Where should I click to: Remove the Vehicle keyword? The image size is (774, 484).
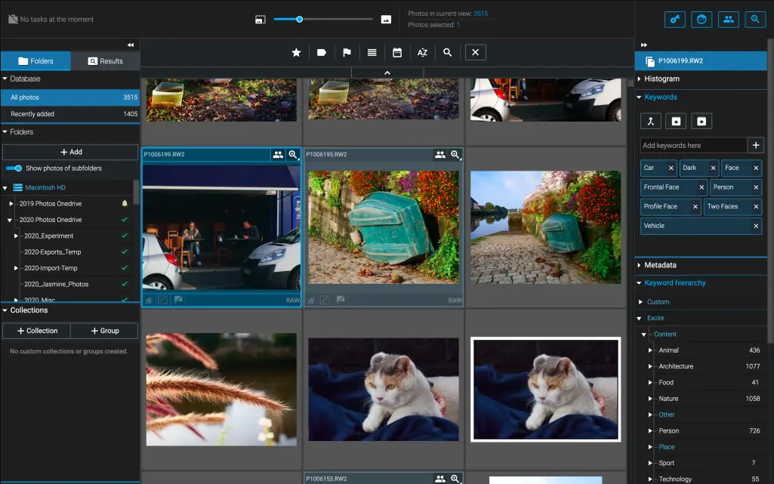tap(756, 226)
